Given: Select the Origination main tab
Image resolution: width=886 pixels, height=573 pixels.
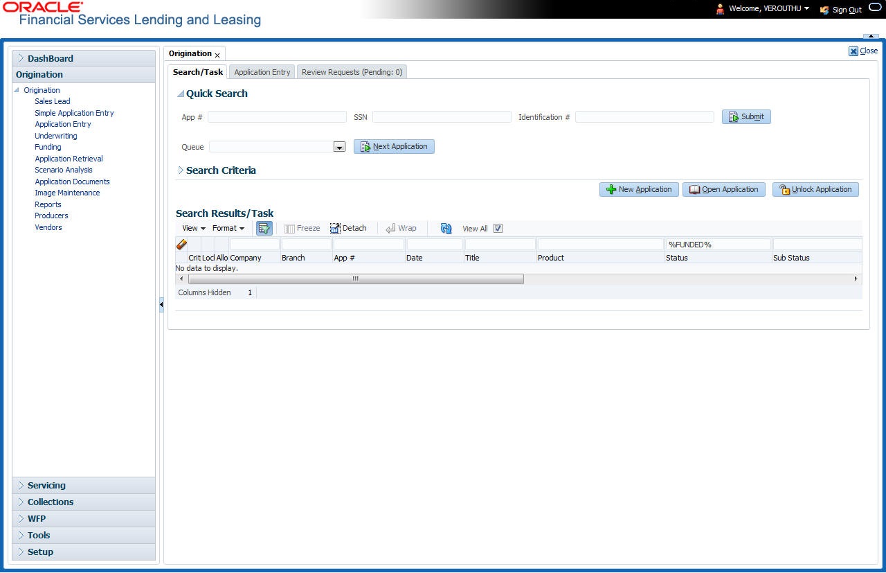Looking at the screenshot, I should pos(190,54).
